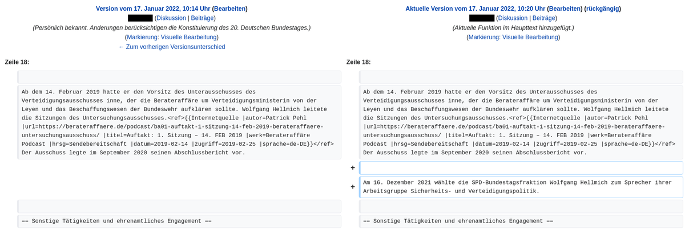Viewport: 685px width, 230px height.
Task: Click edit summary 'Aktuelle Funktion im Haupttext hinzugefügt'
Action: coord(513,27)
